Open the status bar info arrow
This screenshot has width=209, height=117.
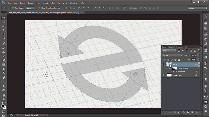[47, 115]
